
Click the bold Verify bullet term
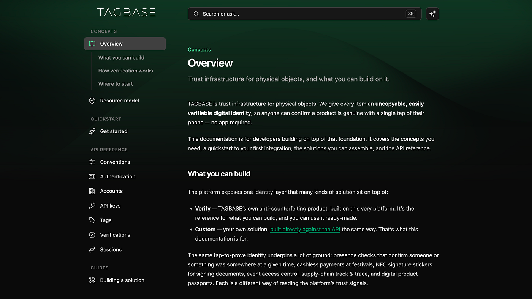coord(203,209)
